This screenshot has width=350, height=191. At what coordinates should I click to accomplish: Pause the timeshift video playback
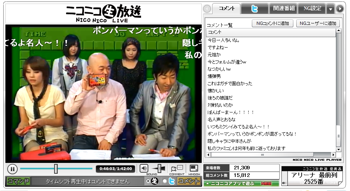(x=13, y=169)
